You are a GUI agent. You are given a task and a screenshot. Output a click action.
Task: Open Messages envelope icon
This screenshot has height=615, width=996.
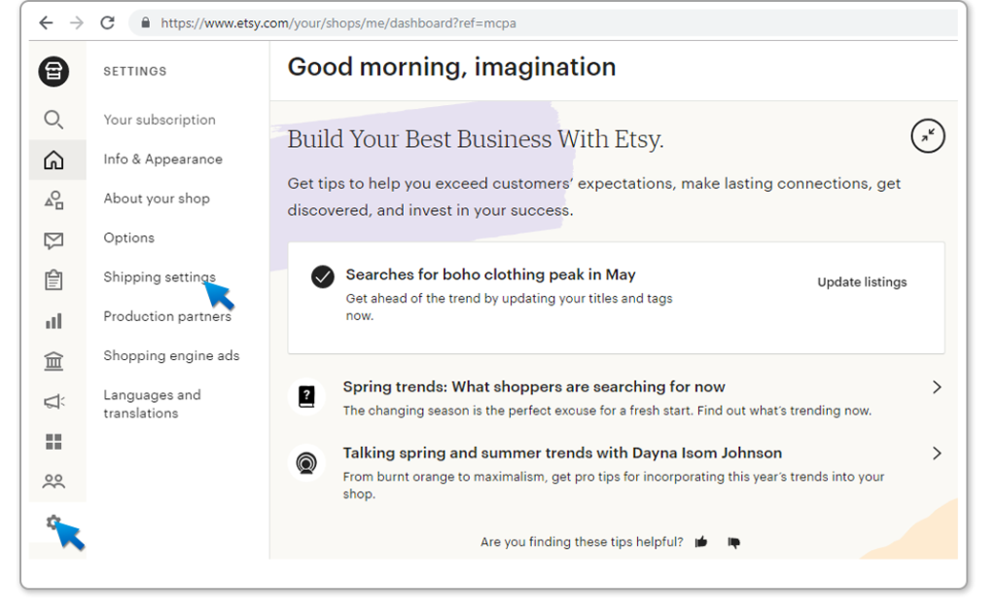click(x=53, y=240)
